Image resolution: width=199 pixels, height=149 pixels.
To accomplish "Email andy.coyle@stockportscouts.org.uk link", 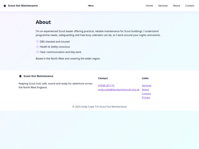I will 119,89.
